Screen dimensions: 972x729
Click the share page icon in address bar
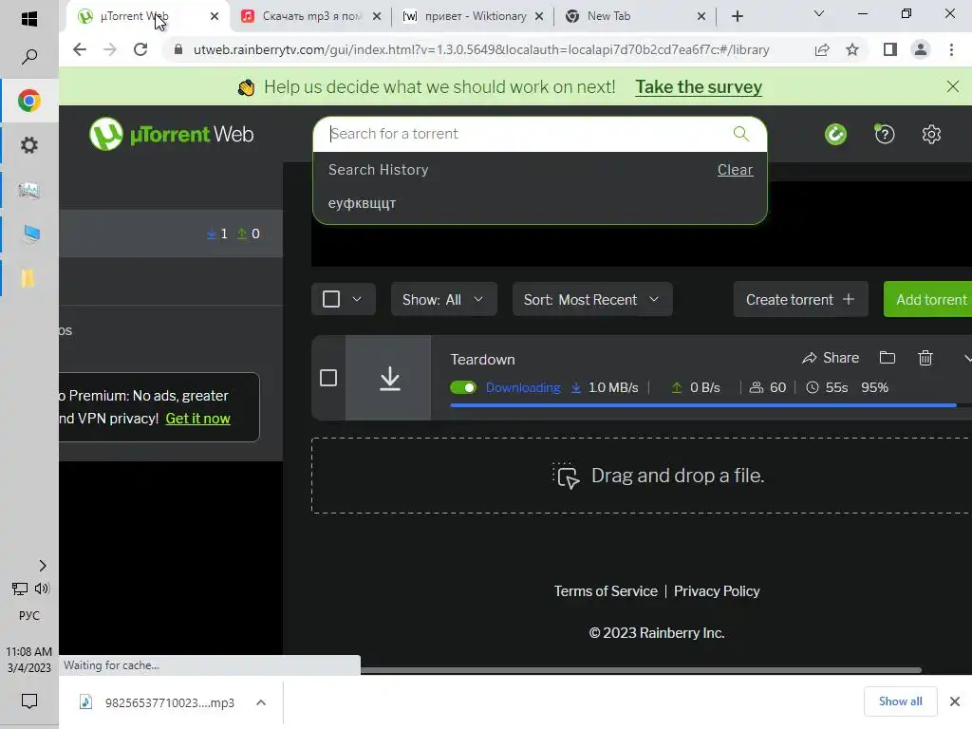822,49
